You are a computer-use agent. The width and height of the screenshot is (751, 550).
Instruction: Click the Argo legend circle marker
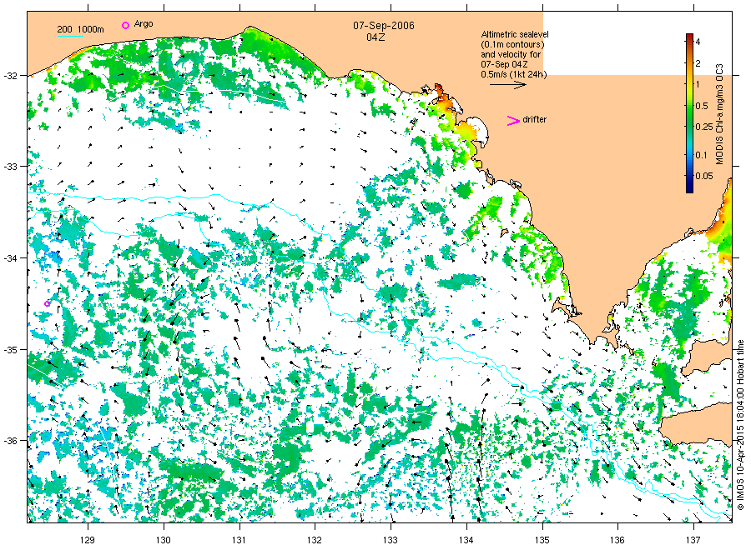pos(125,25)
